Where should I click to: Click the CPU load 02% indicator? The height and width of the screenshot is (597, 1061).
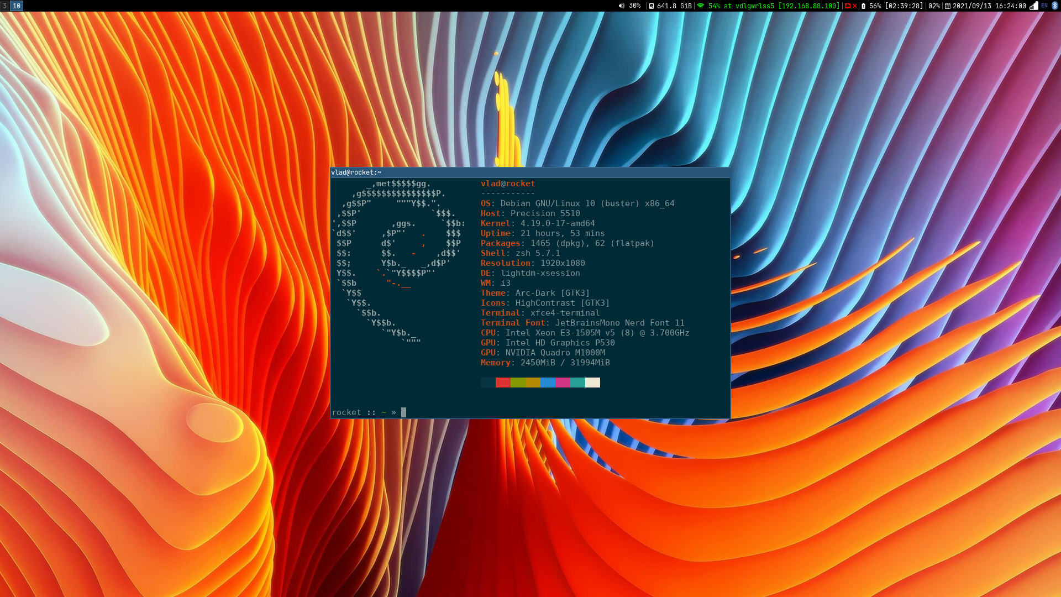click(x=934, y=6)
